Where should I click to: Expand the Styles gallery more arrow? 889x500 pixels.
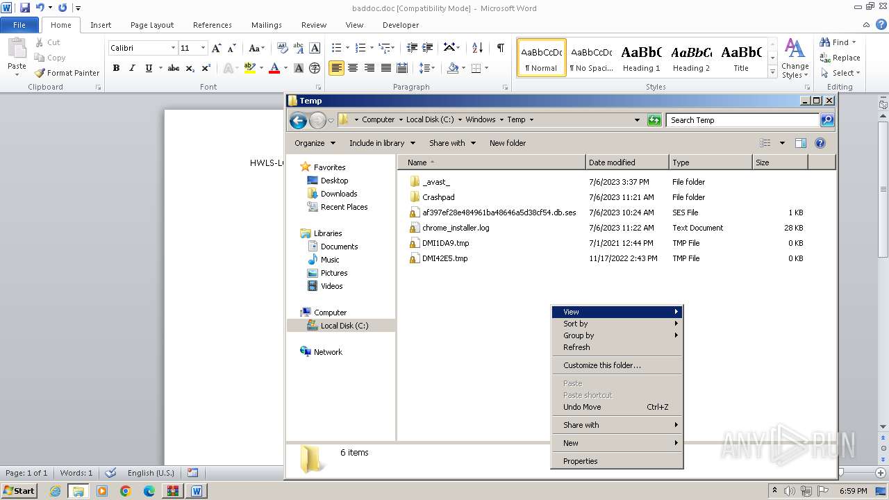pos(772,72)
